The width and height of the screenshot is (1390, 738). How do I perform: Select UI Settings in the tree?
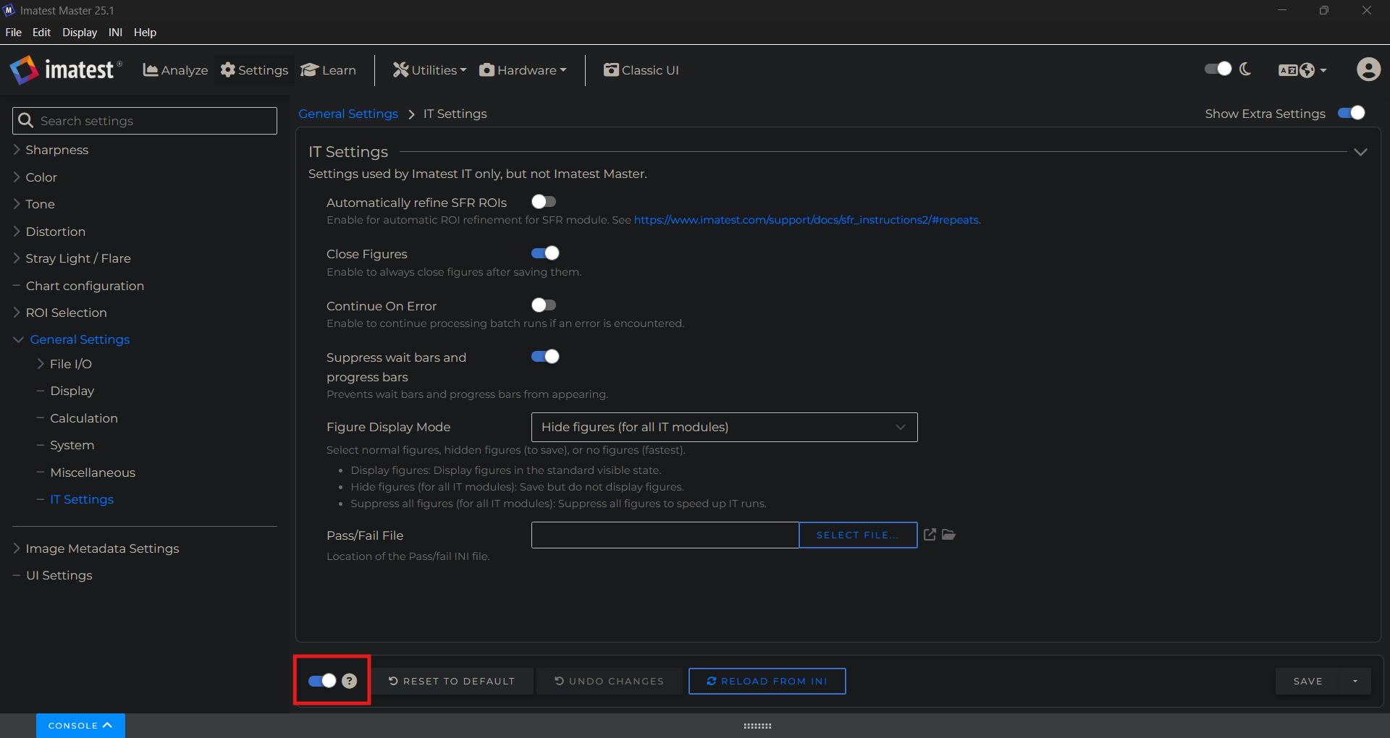tap(59, 575)
